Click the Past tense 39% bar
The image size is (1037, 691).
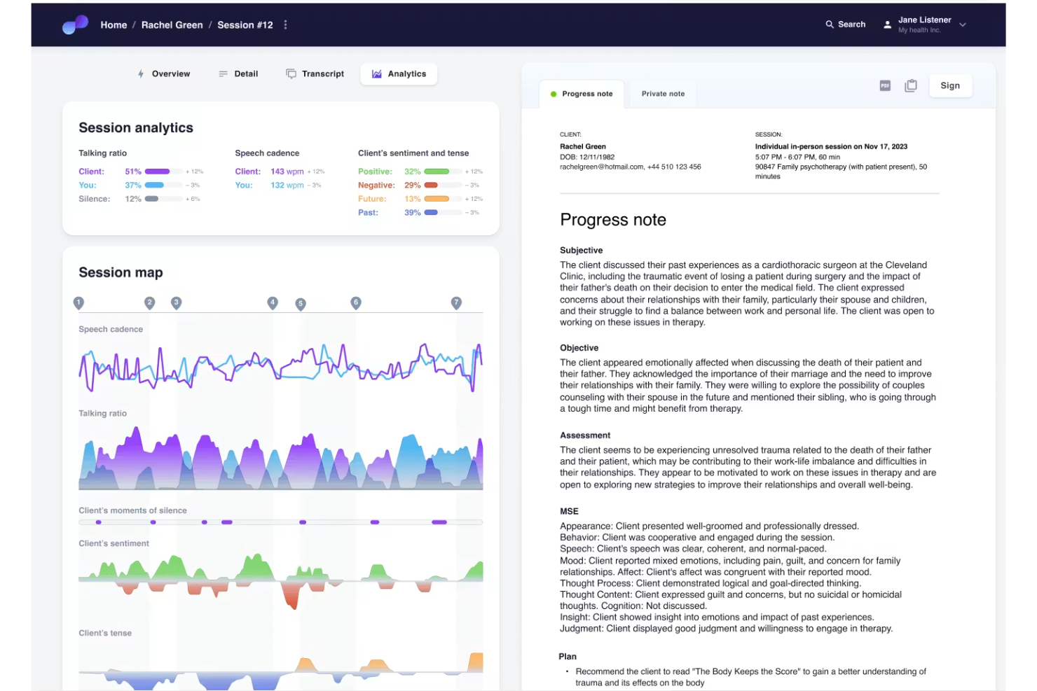pos(443,212)
